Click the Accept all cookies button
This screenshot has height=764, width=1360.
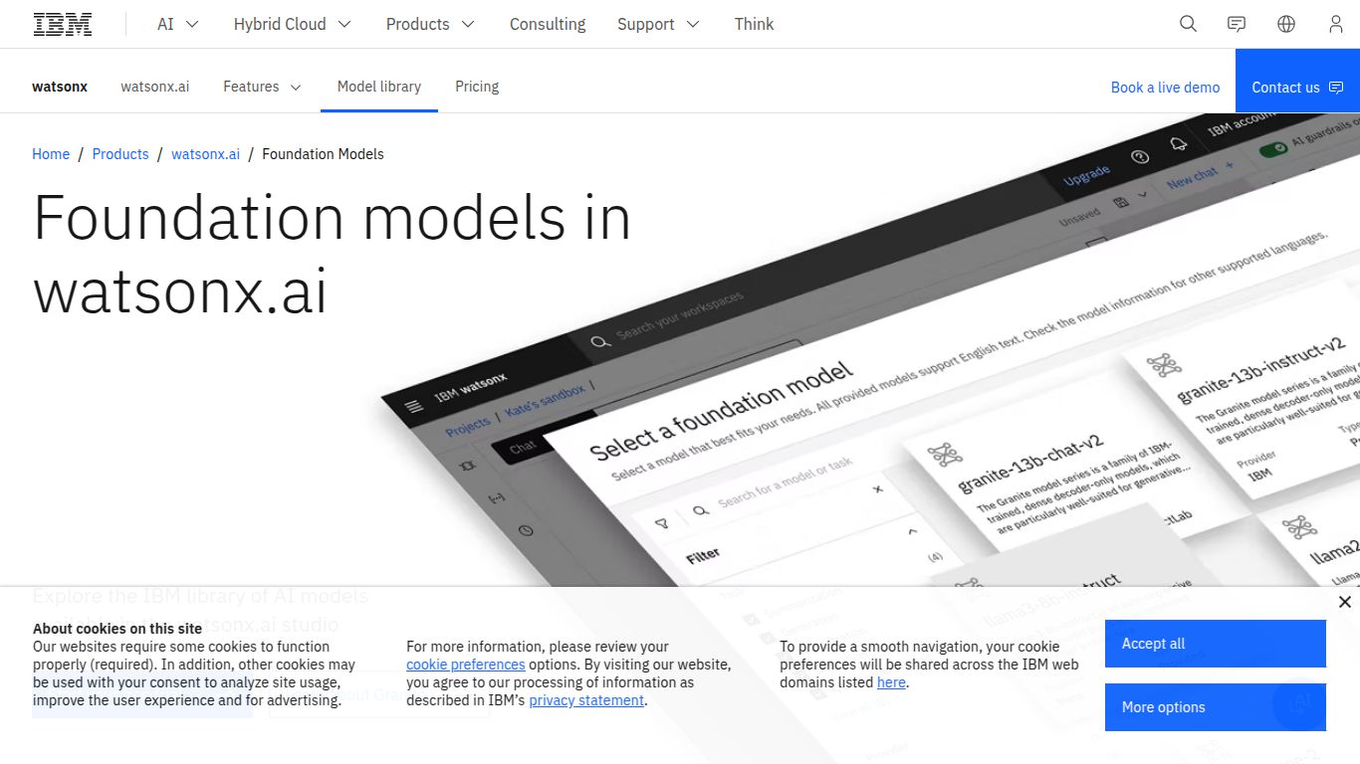click(x=1215, y=644)
